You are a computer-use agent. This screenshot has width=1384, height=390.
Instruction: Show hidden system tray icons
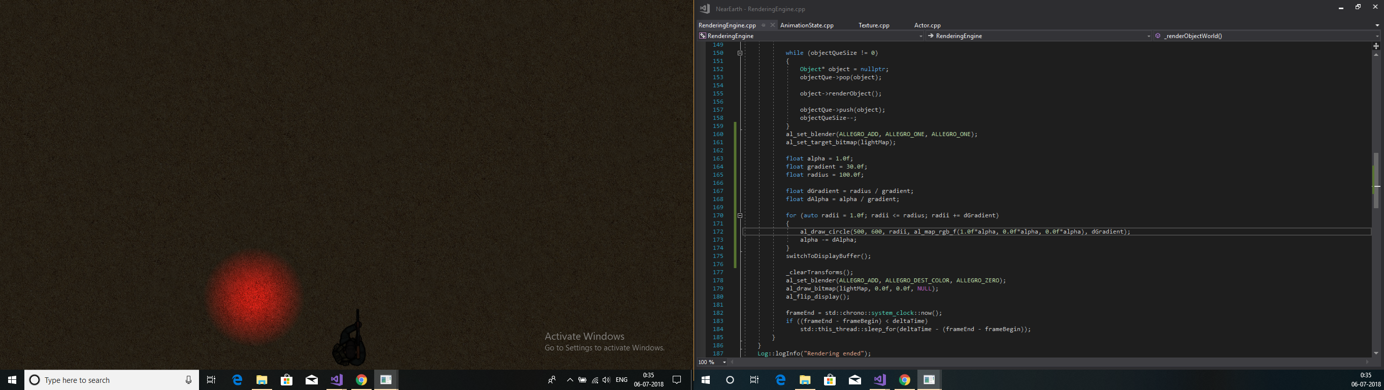(570, 380)
